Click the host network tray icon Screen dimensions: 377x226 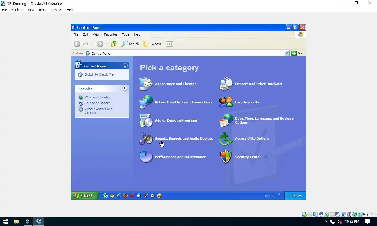[333, 222]
